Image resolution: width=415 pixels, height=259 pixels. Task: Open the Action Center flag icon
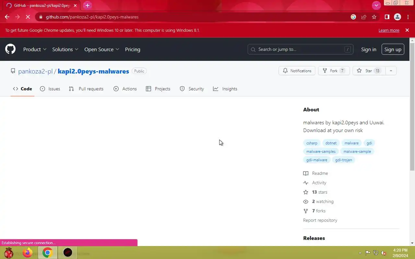coord(368,253)
